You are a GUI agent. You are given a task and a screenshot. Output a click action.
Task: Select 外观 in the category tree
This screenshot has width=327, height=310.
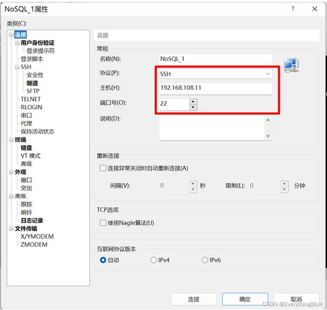pyautogui.click(x=20, y=172)
